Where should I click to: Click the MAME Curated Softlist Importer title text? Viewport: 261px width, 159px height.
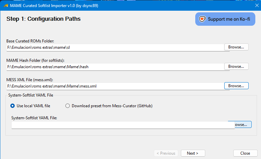pos(54,6)
